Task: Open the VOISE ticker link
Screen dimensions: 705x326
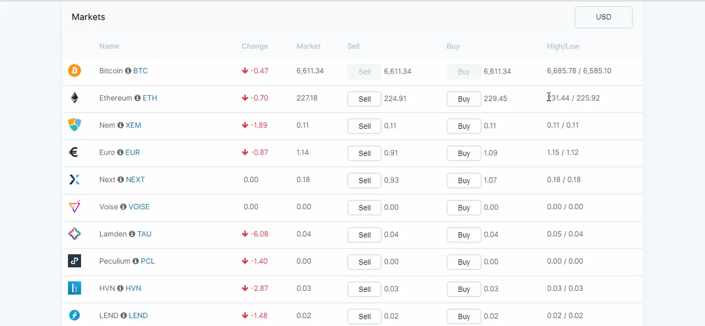Action: [x=139, y=207]
